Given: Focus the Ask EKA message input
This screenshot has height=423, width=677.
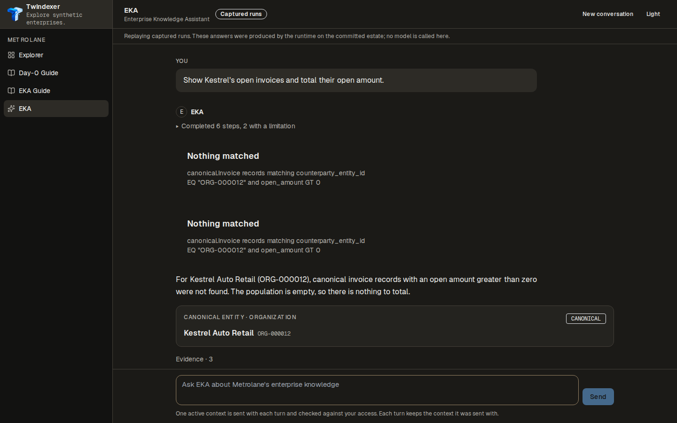Looking at the screenshot, I should click(x=377, y=390).
